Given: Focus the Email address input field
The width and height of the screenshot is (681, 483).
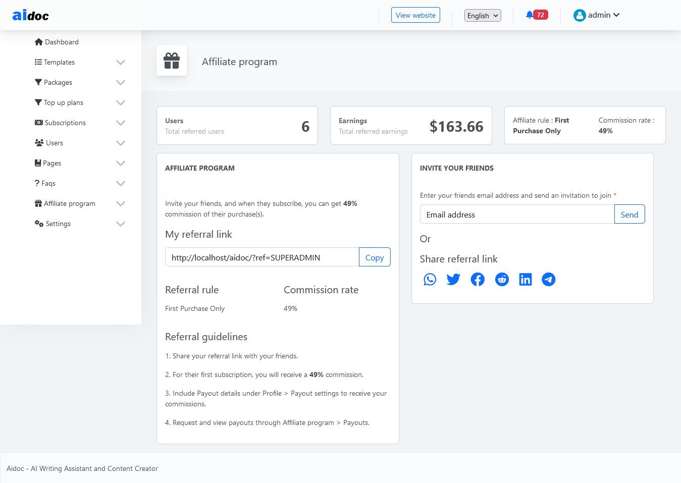Looking at the screenshot, I should [517, 214].
